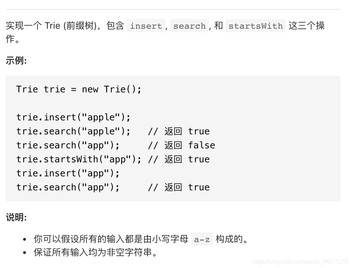Click the trie.insert("apple") code line

[73, 117]
